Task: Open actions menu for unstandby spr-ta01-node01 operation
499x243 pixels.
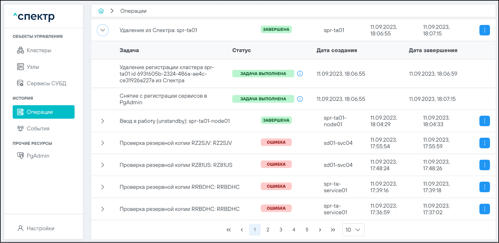Action: (x=484, y=121)
